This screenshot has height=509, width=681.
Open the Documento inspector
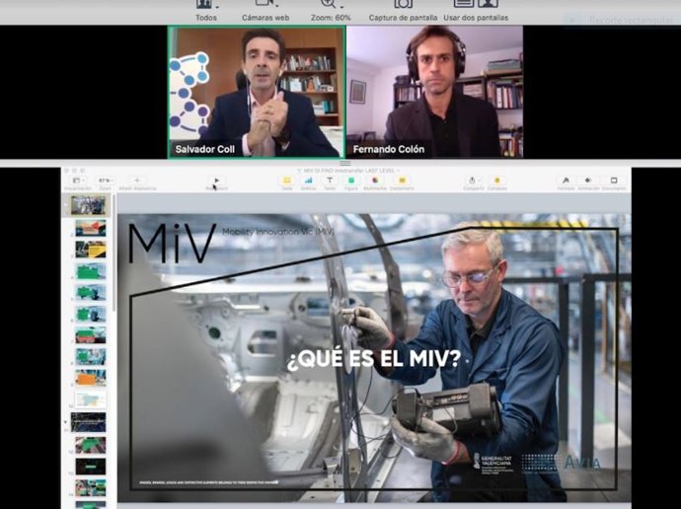pyautogui.click(x=614, y=181)
